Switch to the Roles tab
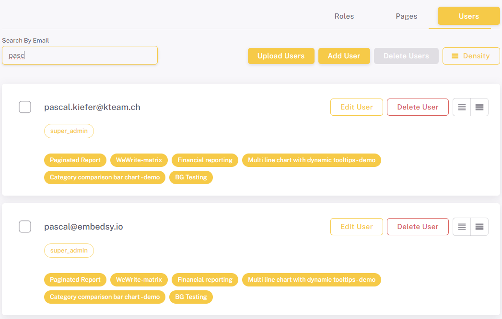 [x=344, y=16]
